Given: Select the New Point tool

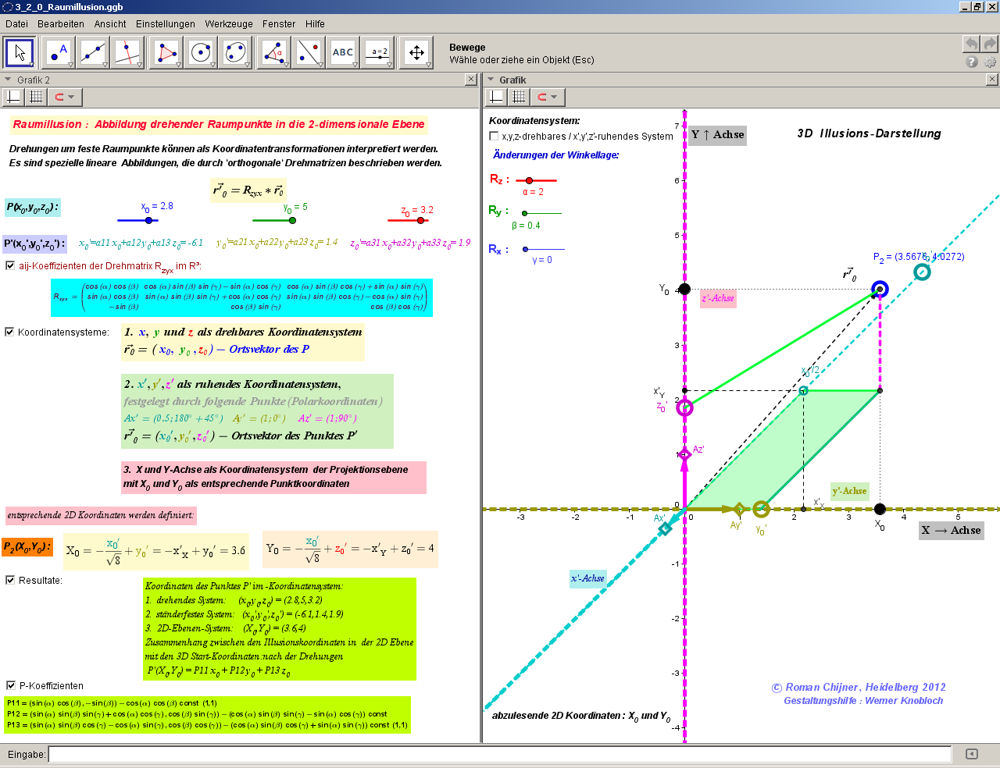Looking at the screenshot, I should [58, 53].
